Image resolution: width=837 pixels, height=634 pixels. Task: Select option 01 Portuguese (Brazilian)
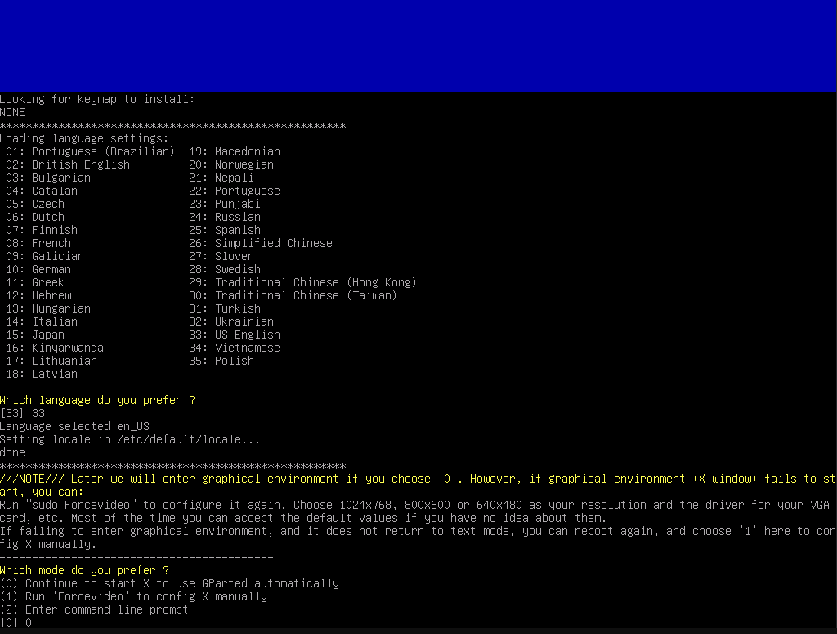[x=90, y=151]
